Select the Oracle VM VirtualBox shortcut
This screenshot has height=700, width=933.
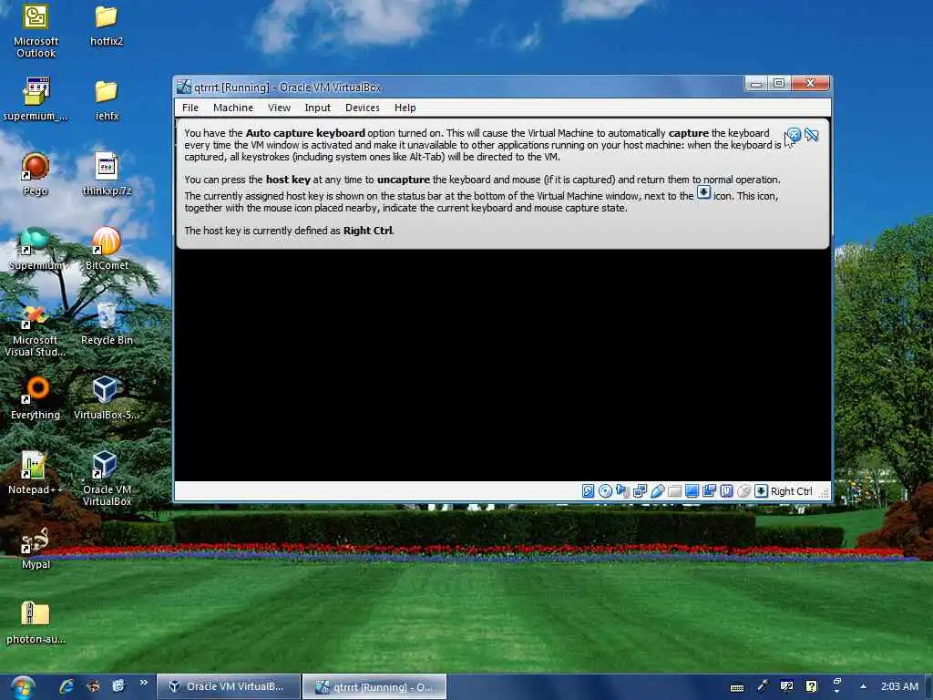[x=107, y=479]
